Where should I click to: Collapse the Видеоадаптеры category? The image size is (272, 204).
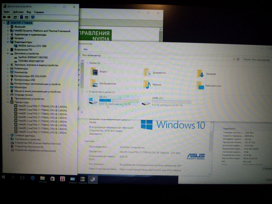(x=8, y=42)
